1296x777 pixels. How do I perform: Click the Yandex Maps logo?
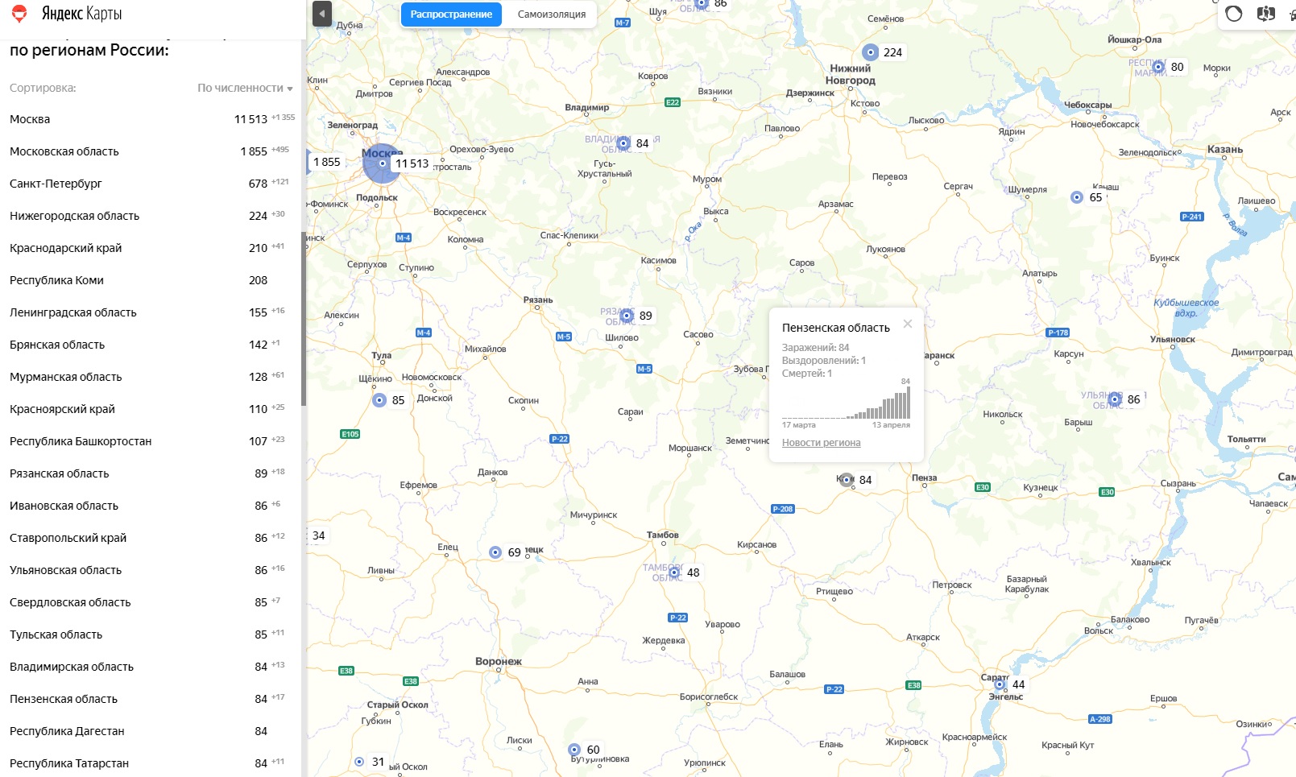(67, 14)
